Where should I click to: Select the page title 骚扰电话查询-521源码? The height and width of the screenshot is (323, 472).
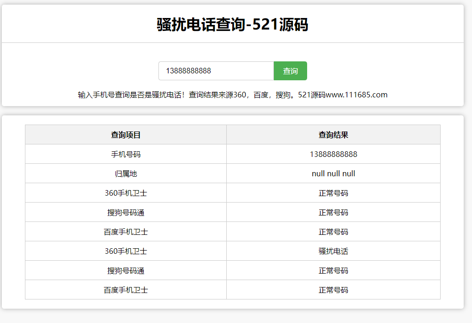[x=232, y=24]
